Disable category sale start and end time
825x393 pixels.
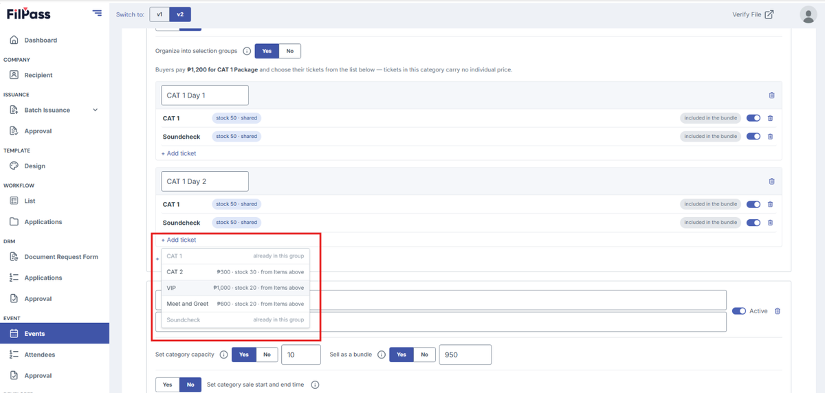190,385
